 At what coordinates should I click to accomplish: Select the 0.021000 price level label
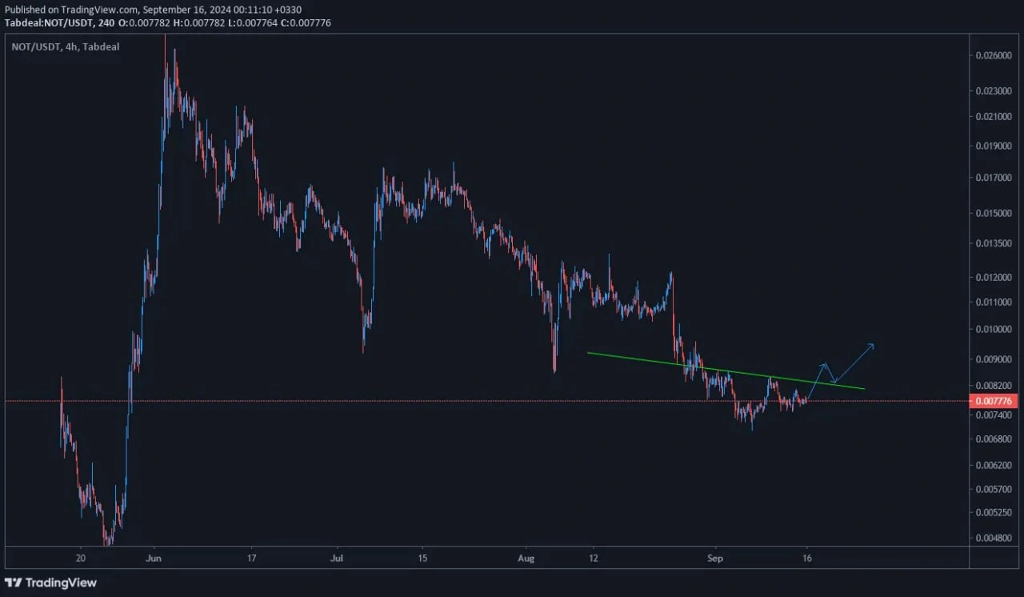pyautogui.click(x=994, y=117)
